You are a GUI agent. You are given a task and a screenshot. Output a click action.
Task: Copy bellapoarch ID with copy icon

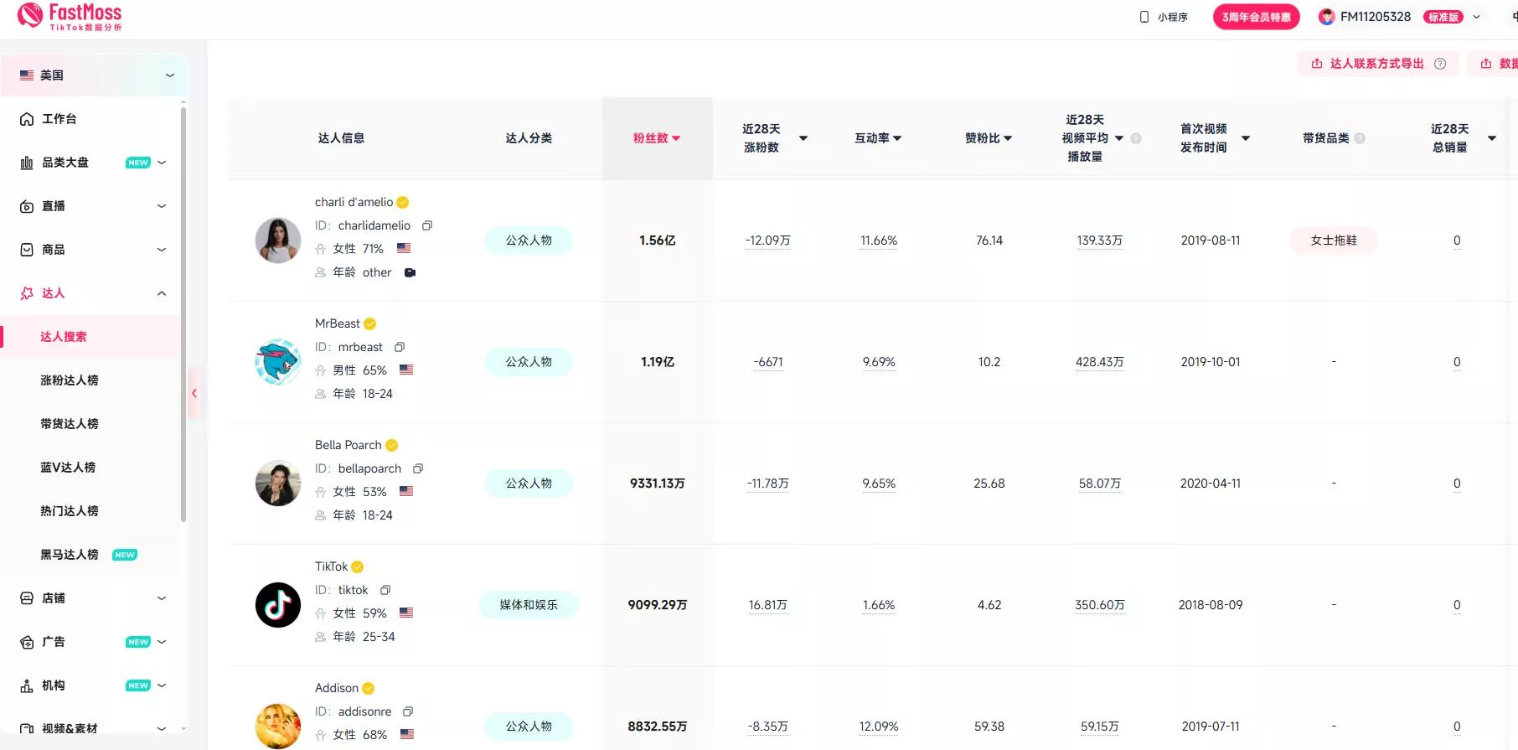418,468
